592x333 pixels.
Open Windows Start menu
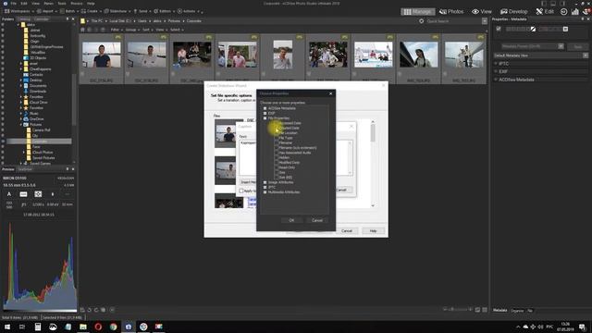[x=7, y=327]
